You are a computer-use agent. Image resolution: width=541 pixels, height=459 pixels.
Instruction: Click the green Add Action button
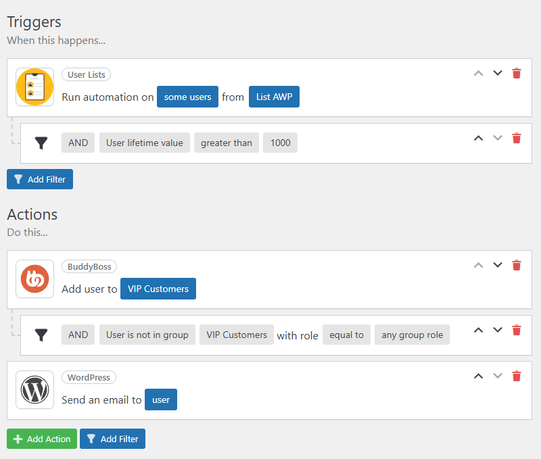[x=42, y=439]
